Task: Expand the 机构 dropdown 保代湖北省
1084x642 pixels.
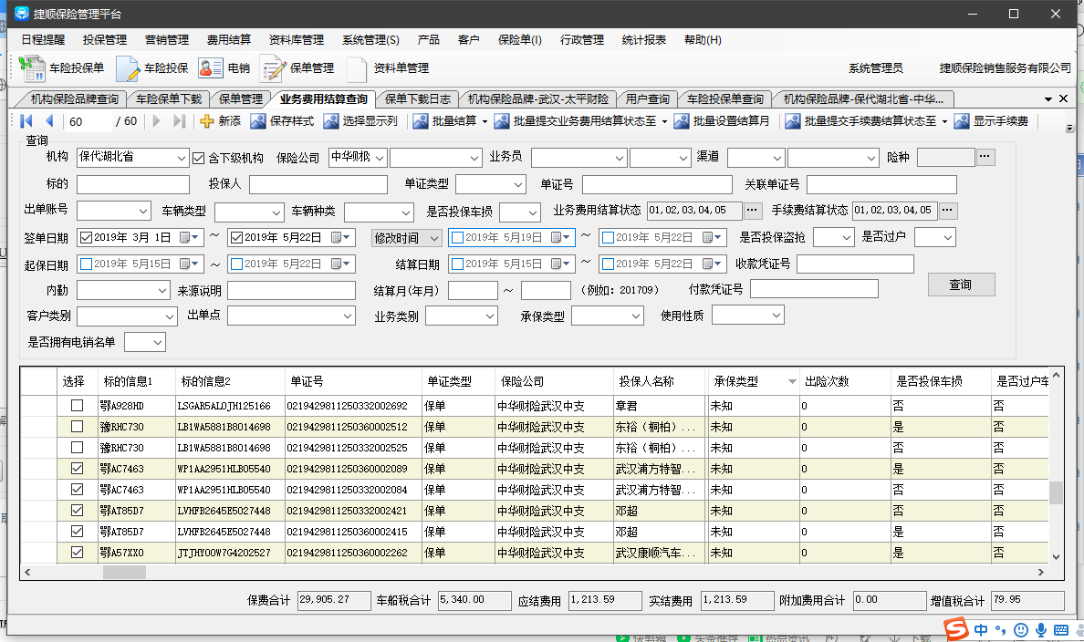Action: 180,158
